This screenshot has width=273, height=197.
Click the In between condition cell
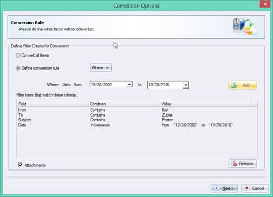tap(100, 125)
